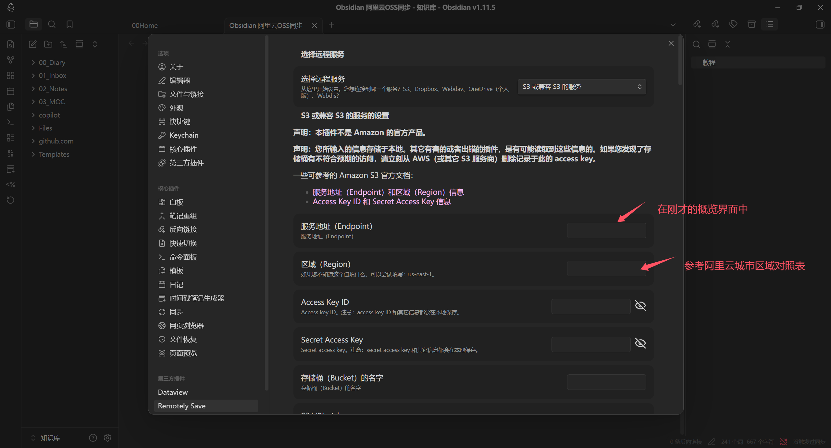Viewport: 831px width, 448px height.
Task: Open Endpoint and Region documentation link
Action: pyautogui.click(x=388, y=192)
